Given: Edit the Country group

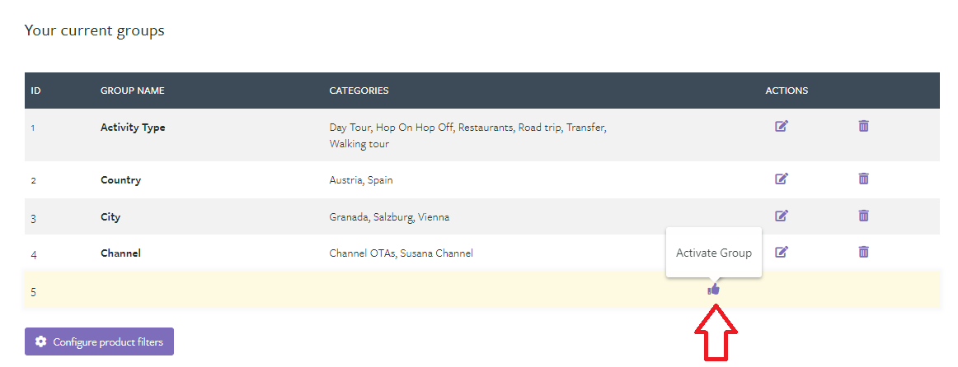Looking at the screenshot, I should click(782, 179).
